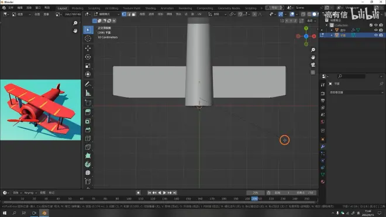Activate the Add Cube tool

click(88, 103)
